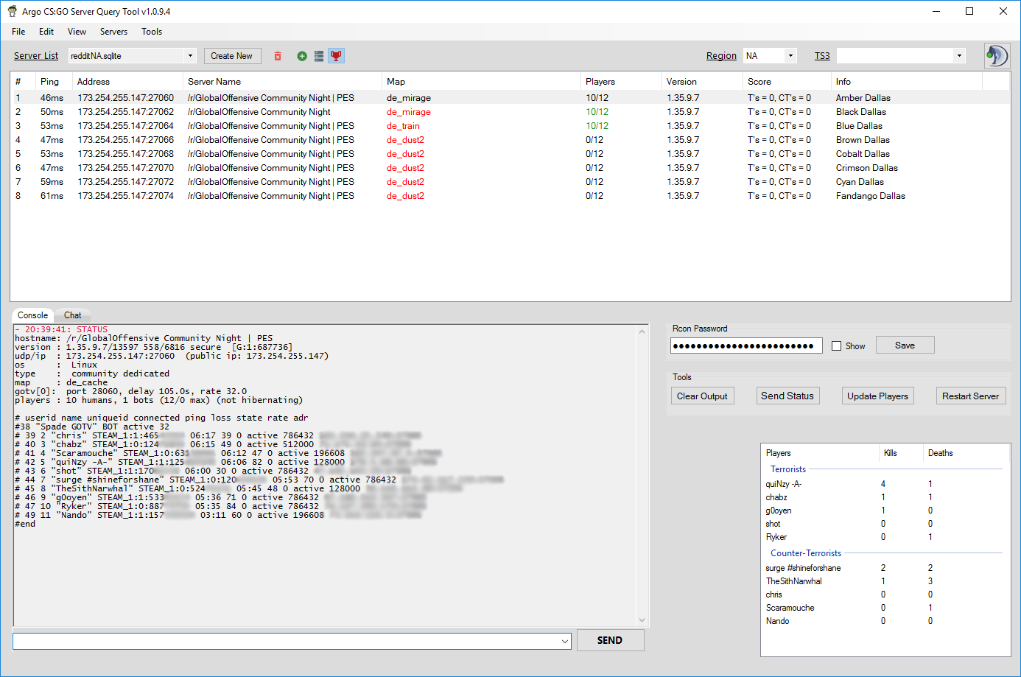The image size is (1021, 677).
Task: Click the Kills column header in players panel
Action: [901, 453]
